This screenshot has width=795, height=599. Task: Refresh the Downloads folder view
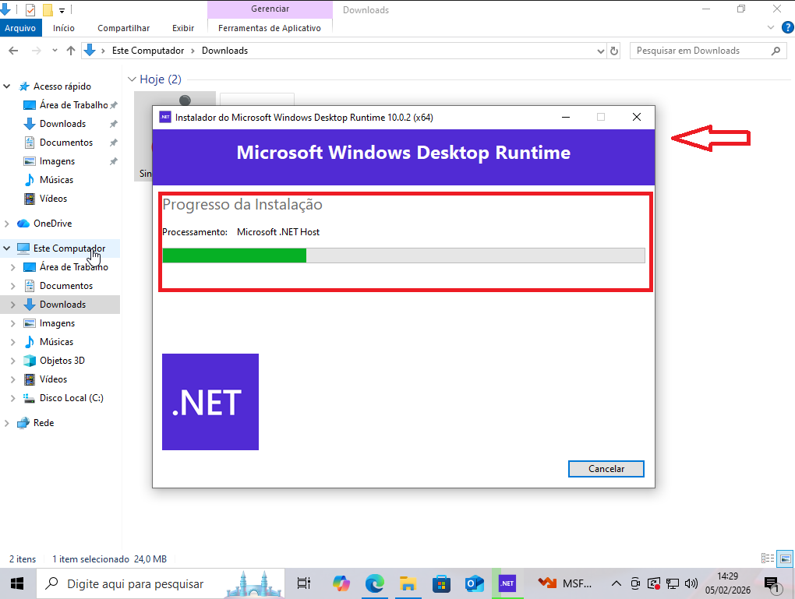pos(614,51)
